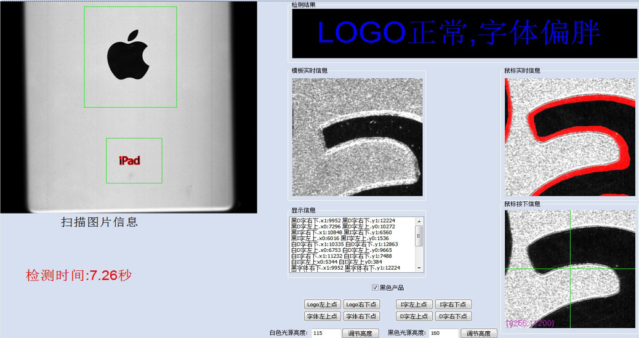
Task: Click the scroll-down arrow in 显示信息 list
Action: click(419, 268)
